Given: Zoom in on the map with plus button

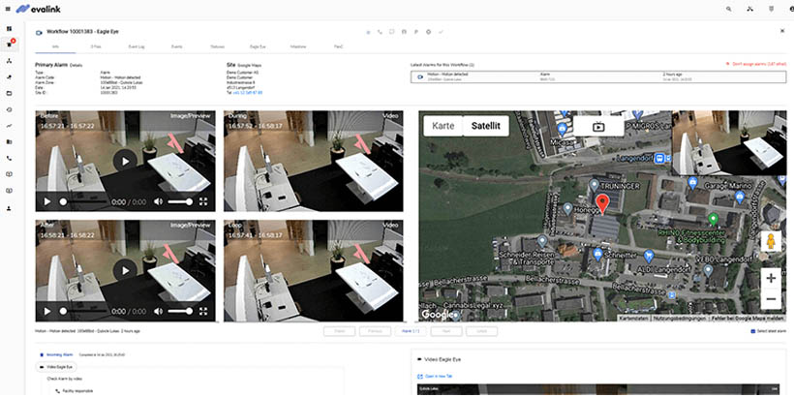Looking at the screenshot, I should point(771,278).
